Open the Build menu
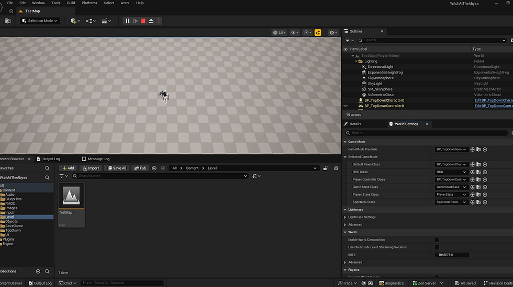Viewport: 513px width, 287px height. [x=71, y=3]
